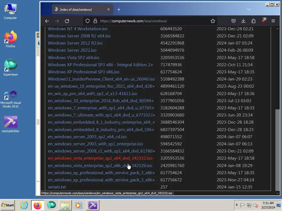Open the muted volume tray icon
This screenshot has width=282, height=211.
click(256, 205)
